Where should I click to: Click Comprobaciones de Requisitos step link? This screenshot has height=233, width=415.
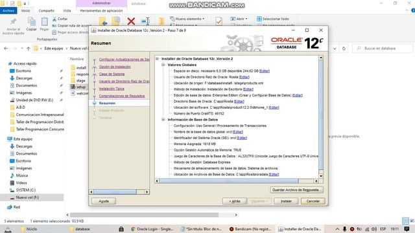pyautogui.click(x=122, y=96)
